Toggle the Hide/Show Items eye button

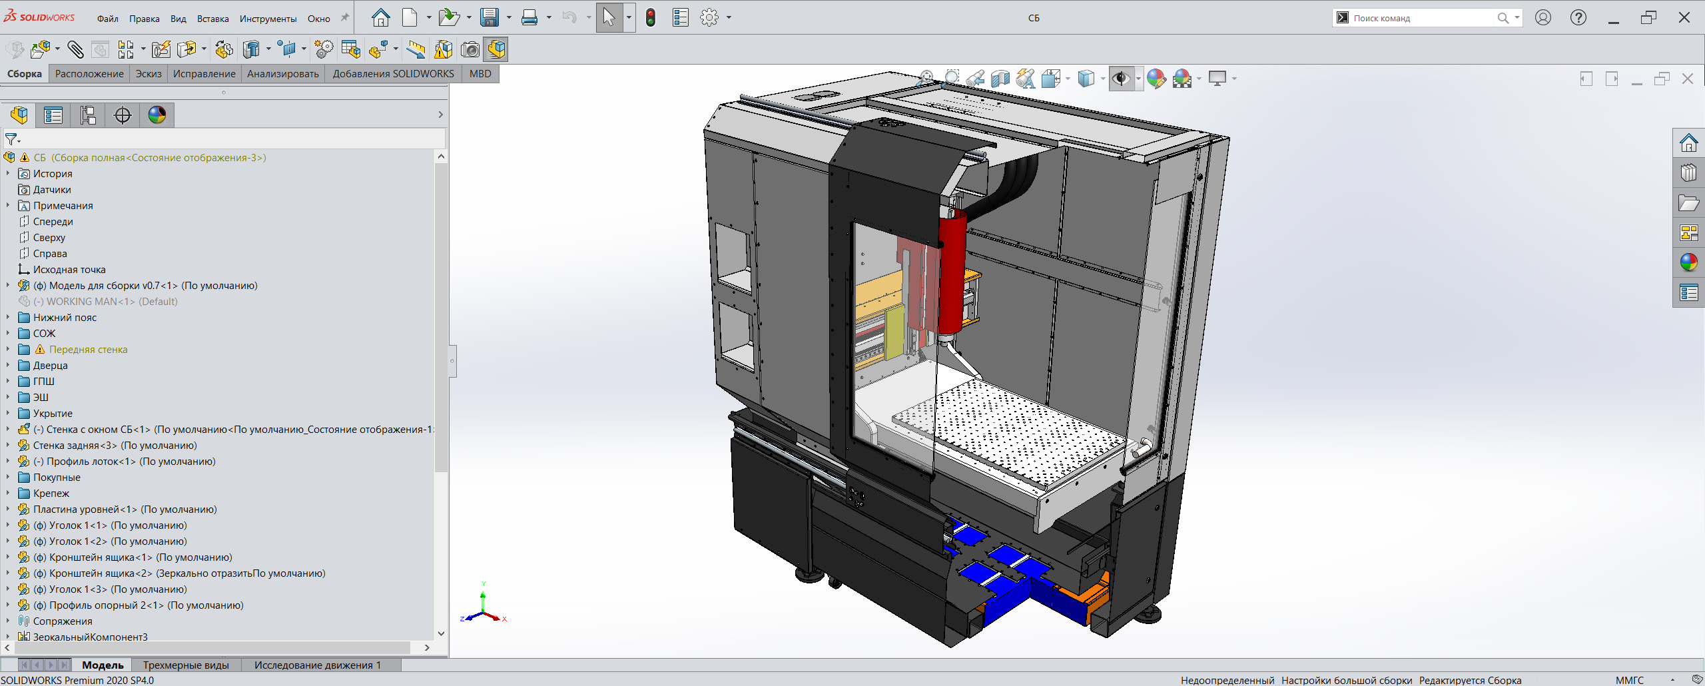click(1121, 79)
